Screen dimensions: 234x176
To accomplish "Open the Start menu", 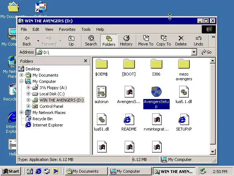I will coord(11,171).
